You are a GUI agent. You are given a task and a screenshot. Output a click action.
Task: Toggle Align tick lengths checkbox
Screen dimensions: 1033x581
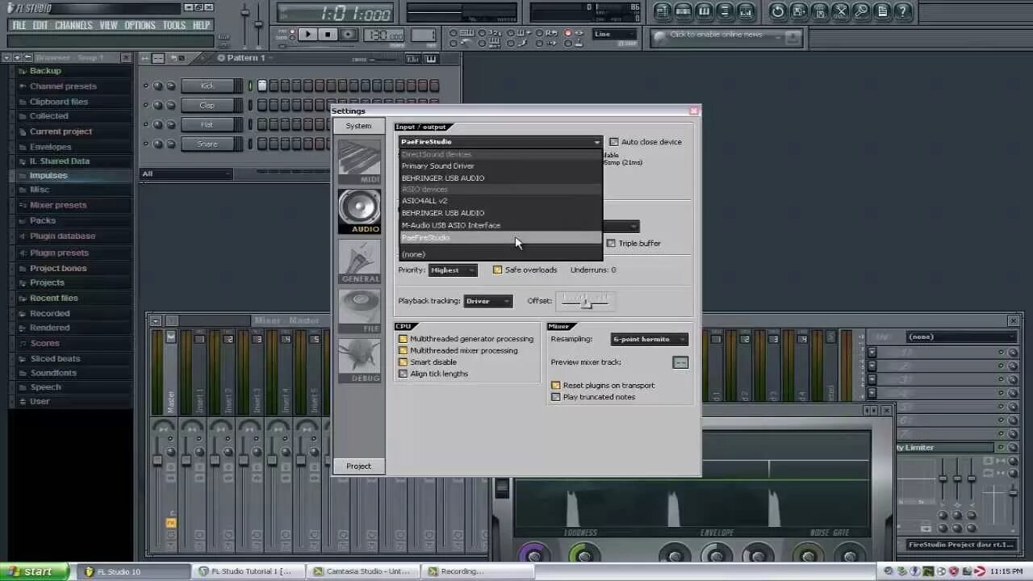coord(403,374)
